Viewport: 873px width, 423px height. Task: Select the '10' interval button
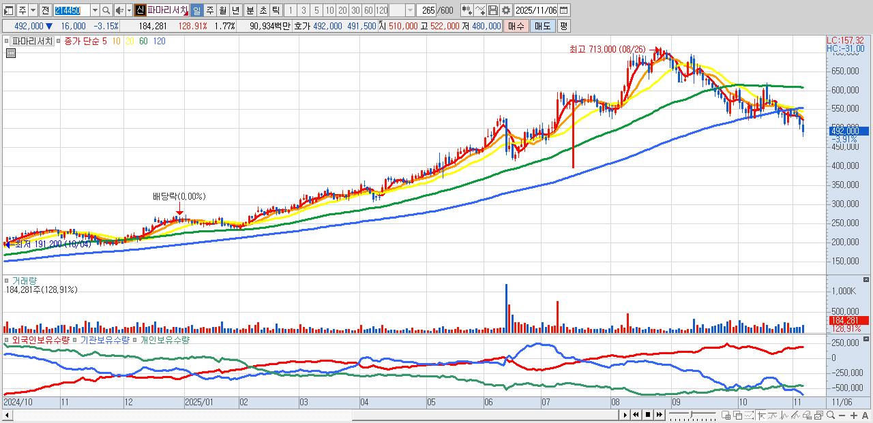329,10
